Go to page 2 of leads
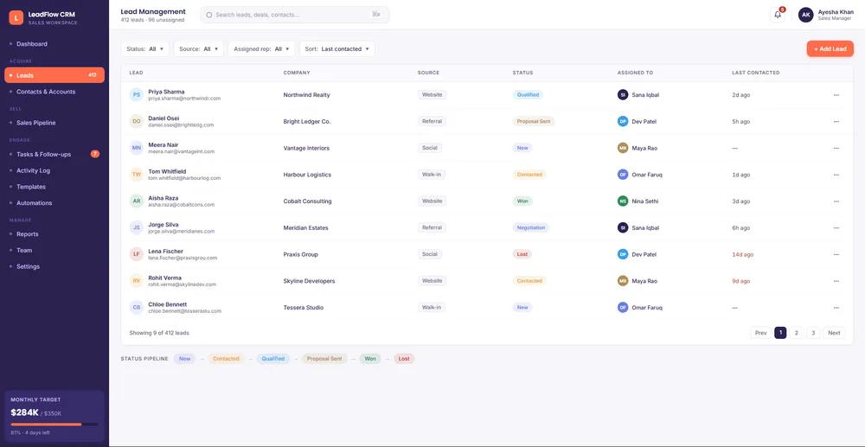This screenshot has height=447, width=865. tap(796, 333)
